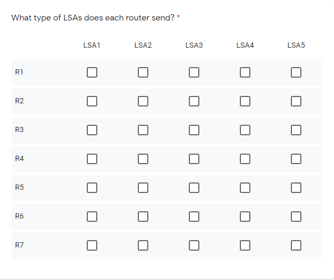Image resolution: width=334 pixels, height=280 pixels.
Task: Mark LSA5 for router R7
Action: pos(296,245)
